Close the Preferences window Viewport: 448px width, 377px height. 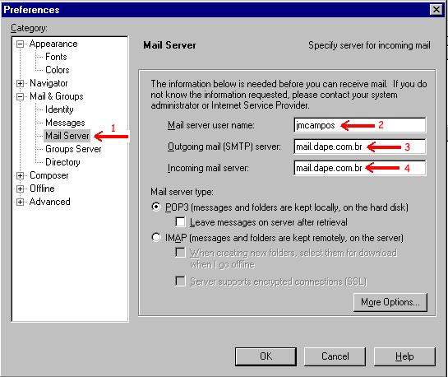436,10
